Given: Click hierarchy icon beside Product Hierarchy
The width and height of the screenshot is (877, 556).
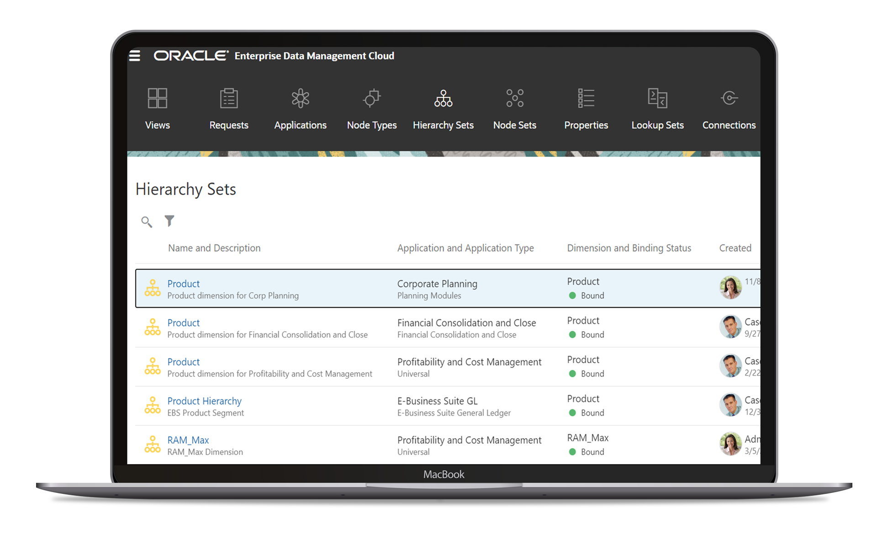Looking at the screenshot, I should (153, 406).
